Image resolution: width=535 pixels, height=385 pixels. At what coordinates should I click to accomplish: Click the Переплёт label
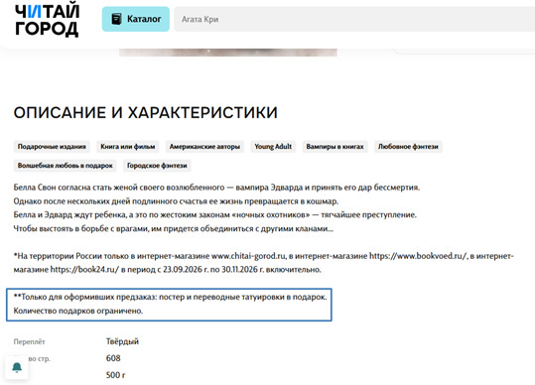point(30,341)
